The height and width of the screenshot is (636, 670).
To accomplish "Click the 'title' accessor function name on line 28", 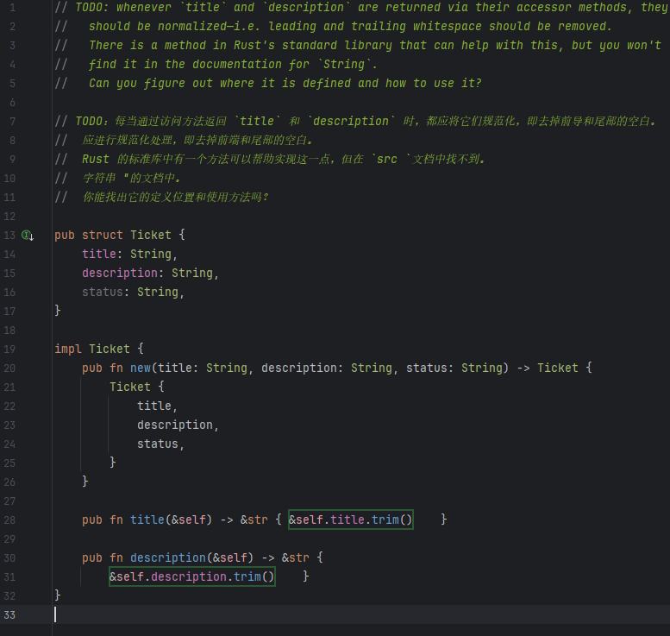I will [x=147, y=520].
